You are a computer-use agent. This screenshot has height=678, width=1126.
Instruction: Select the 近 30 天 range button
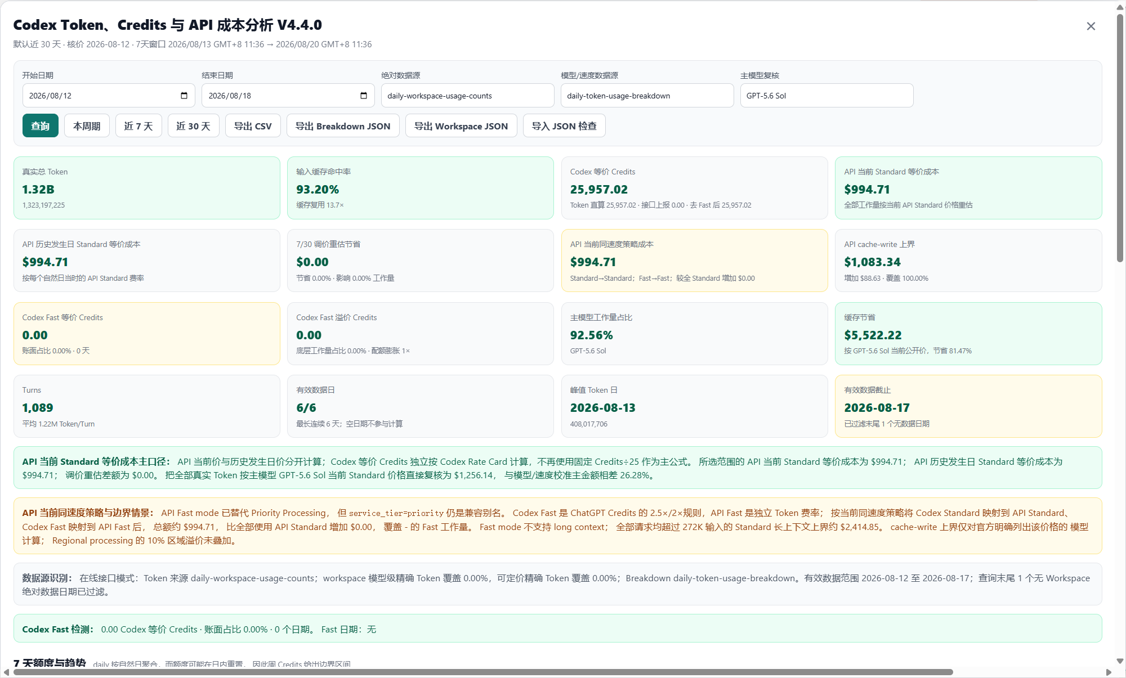[x=193, y=126]
